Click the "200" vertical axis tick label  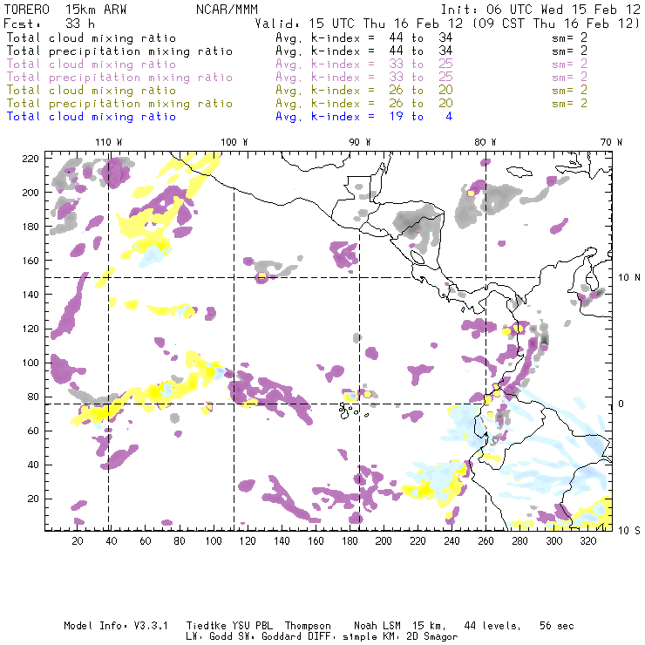(x=31, y=193)
